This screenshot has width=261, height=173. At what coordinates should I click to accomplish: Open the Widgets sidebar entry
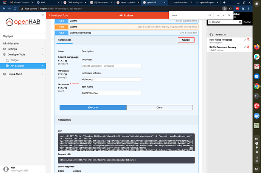[x=23, y=60]
